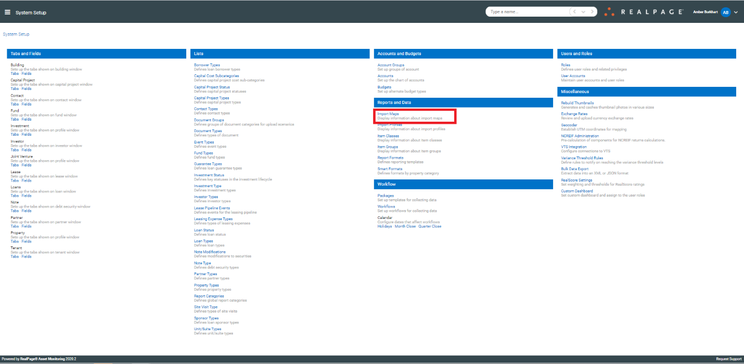The width and height of the screenshot is (744, 364).
Task: Open the Roles link
Action: click(x=566, y=65)
